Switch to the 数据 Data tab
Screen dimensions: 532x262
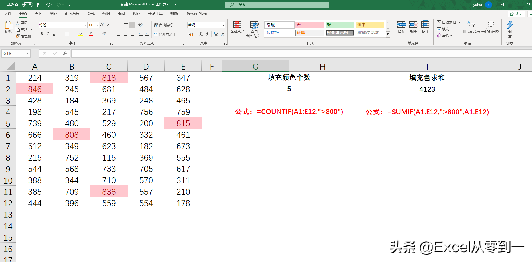(106, 14)
